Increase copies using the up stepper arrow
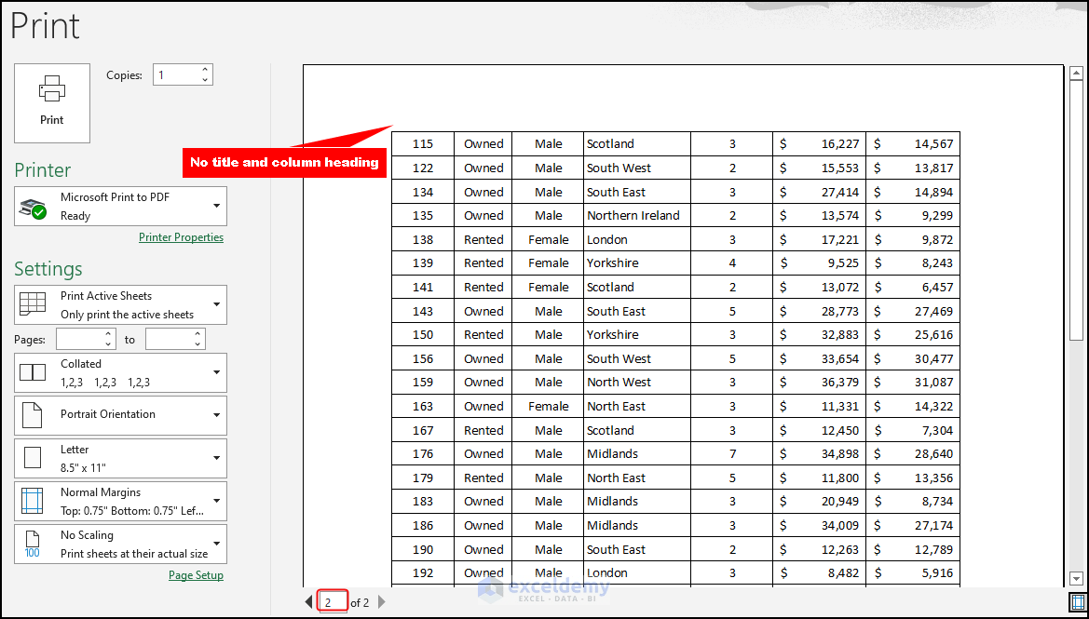 tap(205, 69)
